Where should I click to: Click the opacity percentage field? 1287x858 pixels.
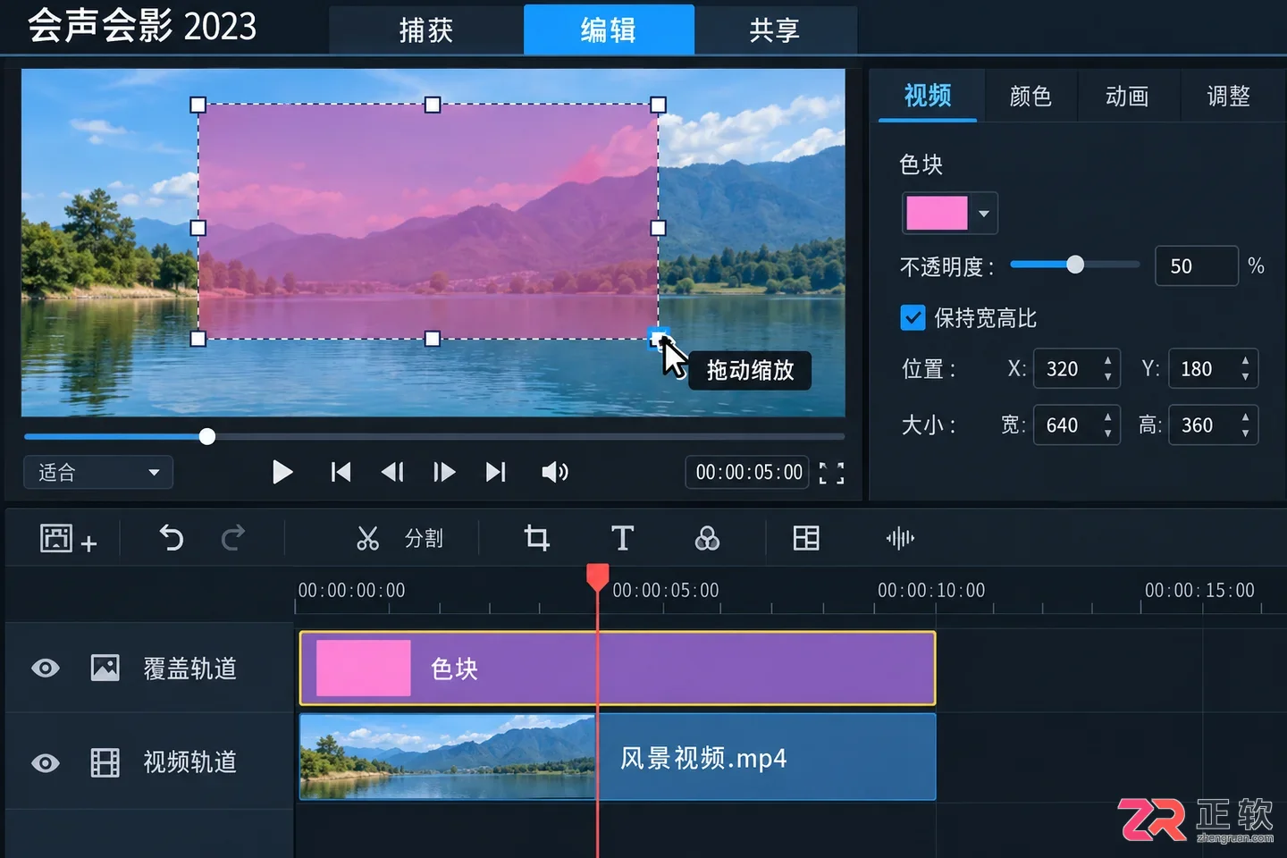(x=1197, y=266)
